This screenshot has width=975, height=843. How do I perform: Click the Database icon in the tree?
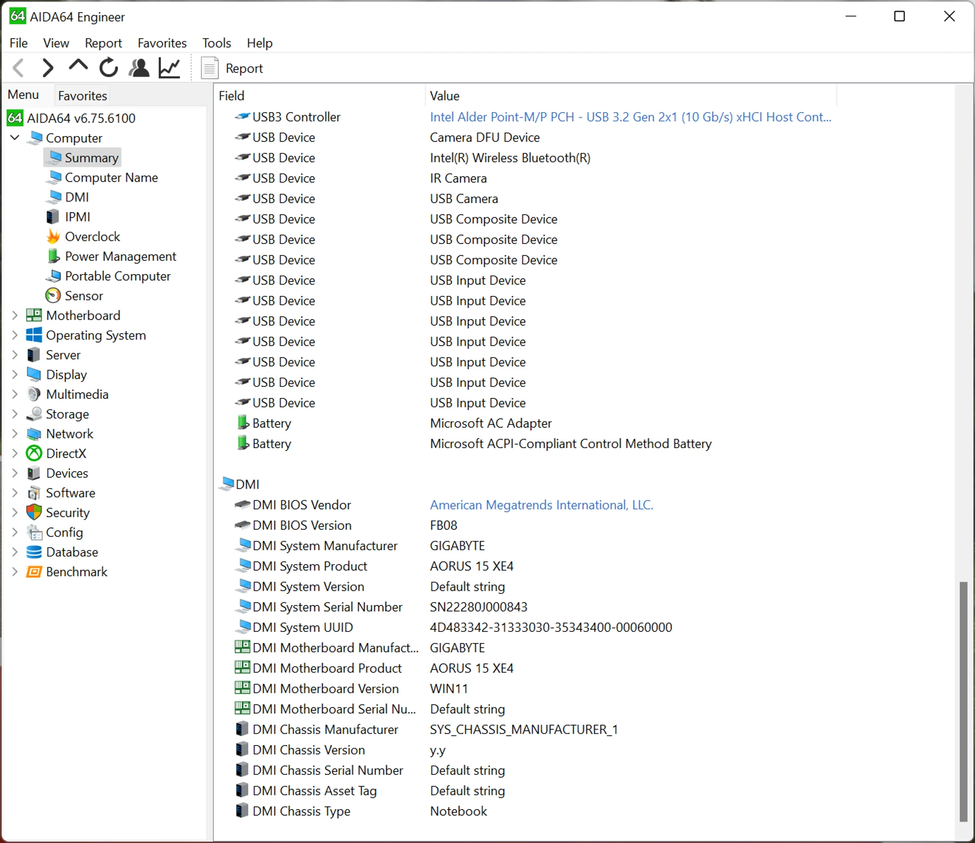pos(34,552)
